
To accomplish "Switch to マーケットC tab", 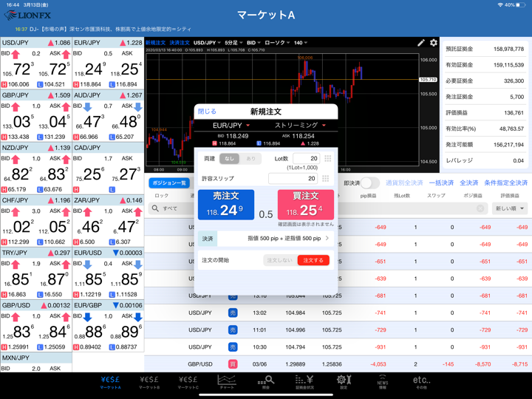I will tap(188, 381).
